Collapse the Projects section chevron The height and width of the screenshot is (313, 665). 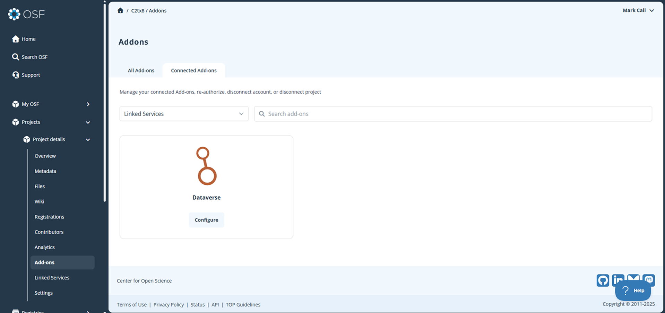coord(88,122)
